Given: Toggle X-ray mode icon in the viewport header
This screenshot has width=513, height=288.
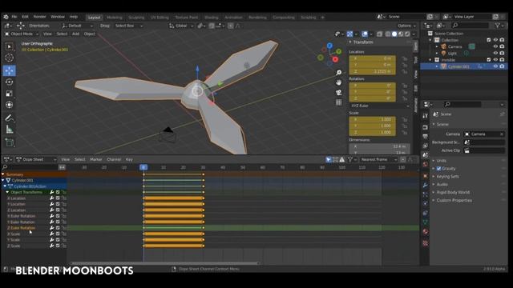Looking at the screenshot, I should click(379, 34).
